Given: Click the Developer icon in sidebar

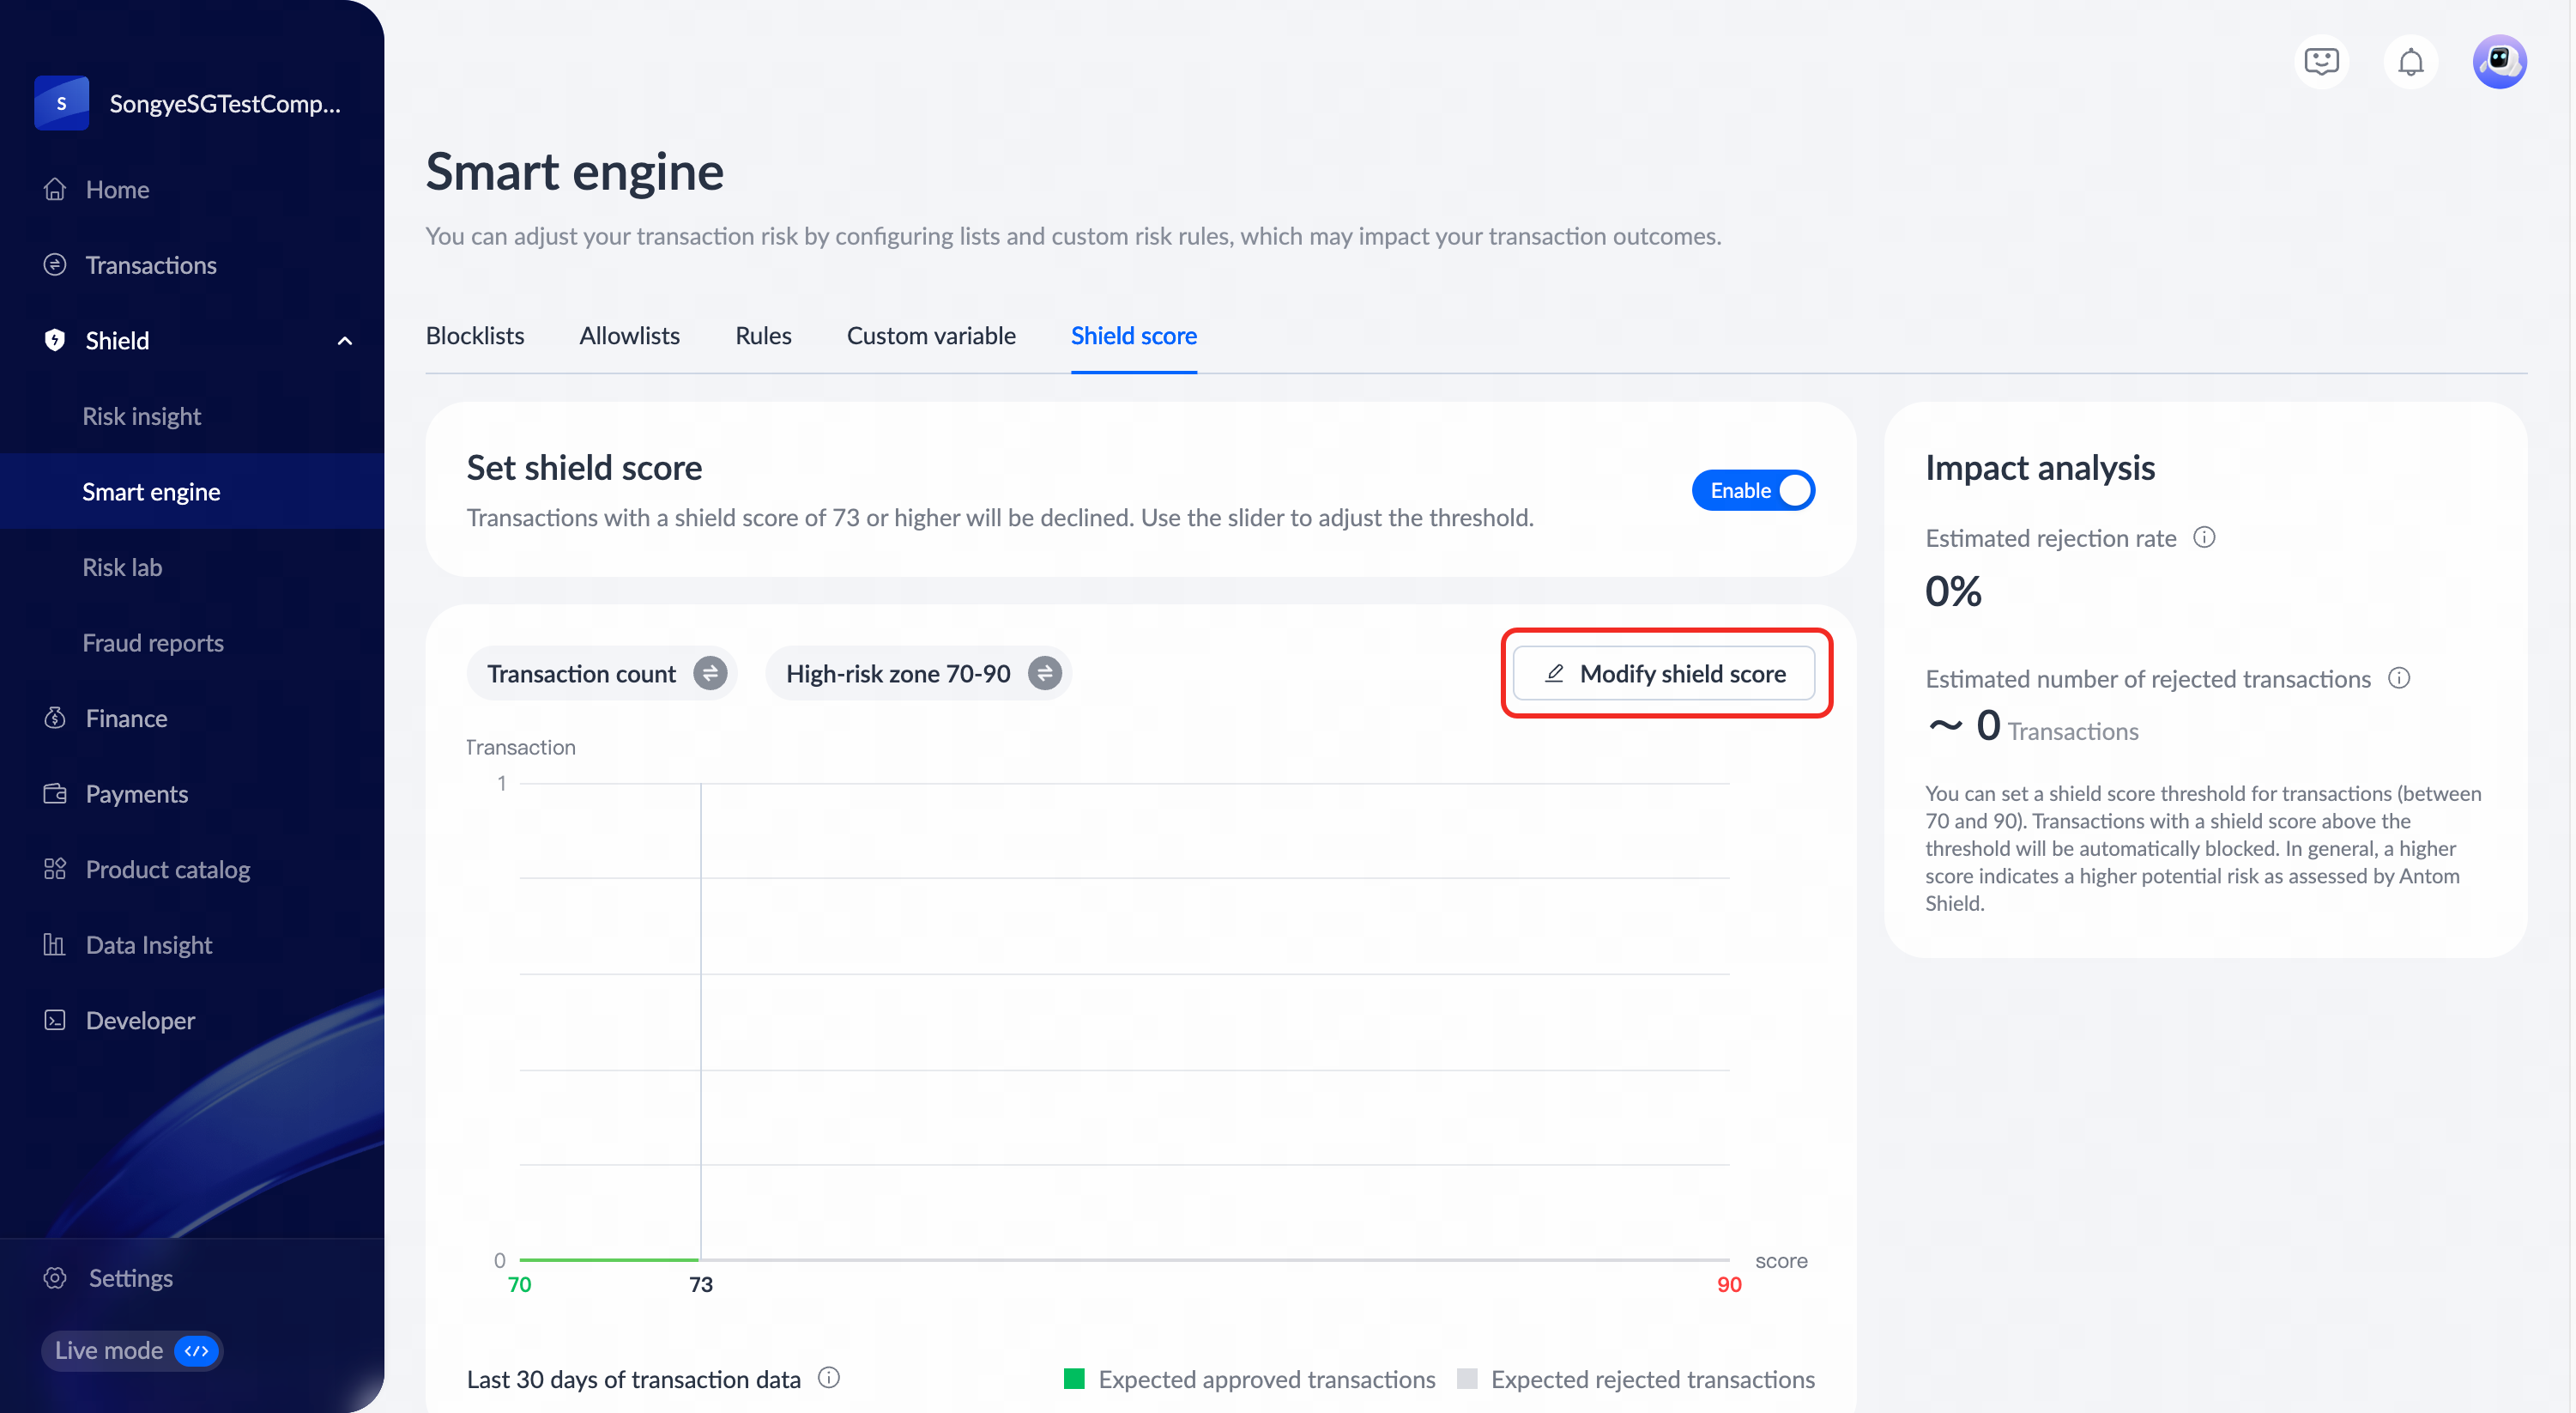Looking at the screenshot, I should tap(55, 1020).
